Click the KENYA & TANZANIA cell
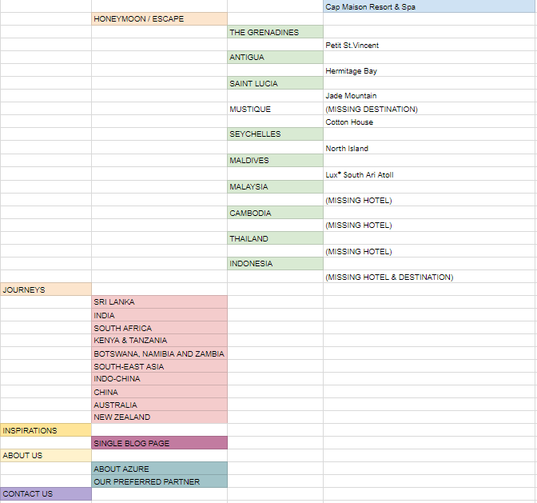Screen dimensions: 537x503 point(159,340)
